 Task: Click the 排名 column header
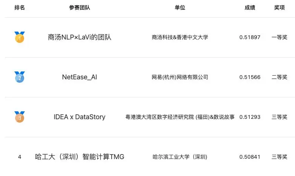[x=20, y=8]
